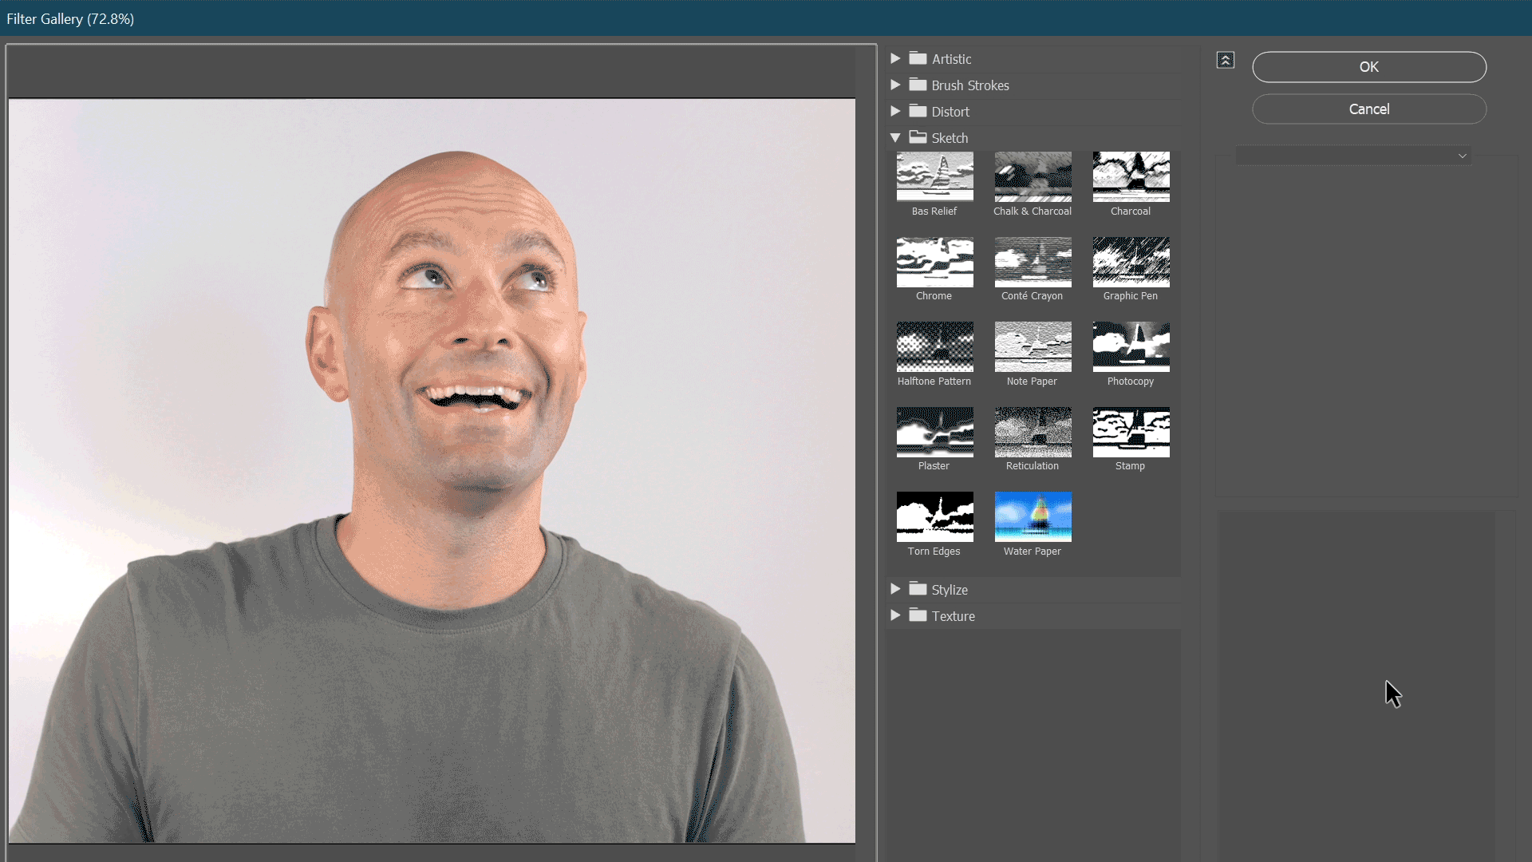Select the Halftone Pattern filter

(x=934, y=346)
